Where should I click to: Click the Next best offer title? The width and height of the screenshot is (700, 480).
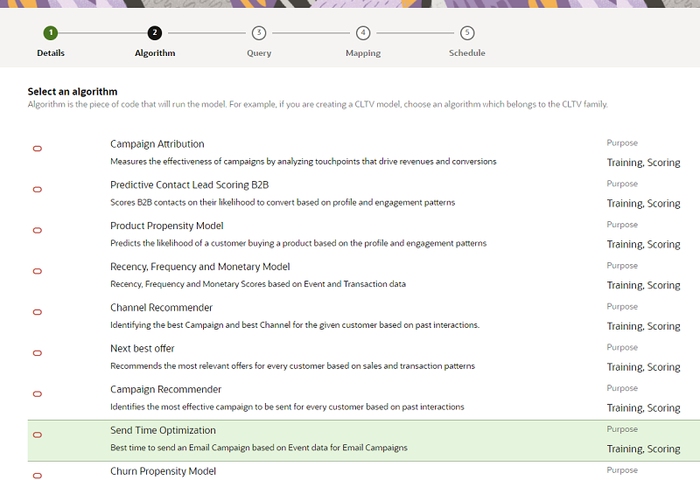coord(142,348)
